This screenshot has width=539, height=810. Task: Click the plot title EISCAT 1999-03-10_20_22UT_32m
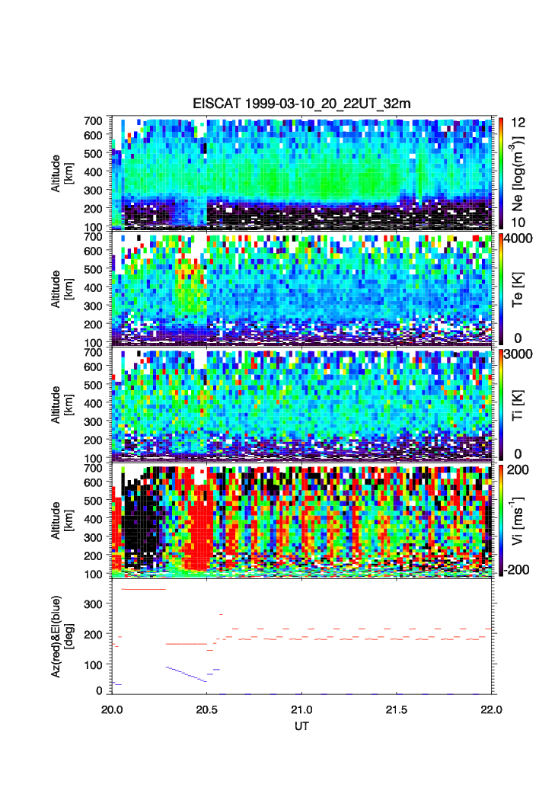[x=302, y=104]
